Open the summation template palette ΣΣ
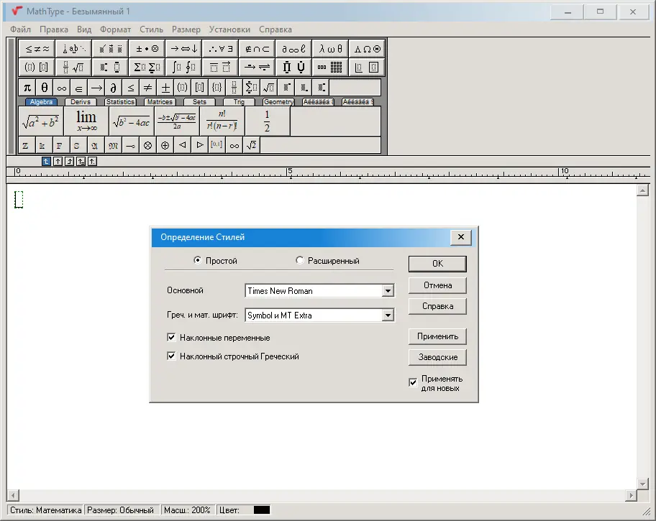656x521 pixels. 146,67
